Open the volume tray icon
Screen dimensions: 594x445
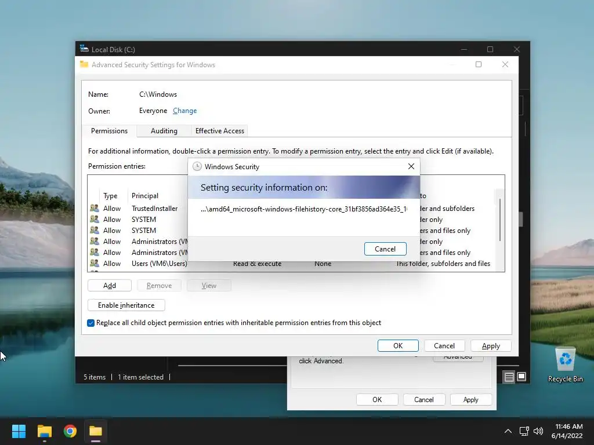[538, 431]
